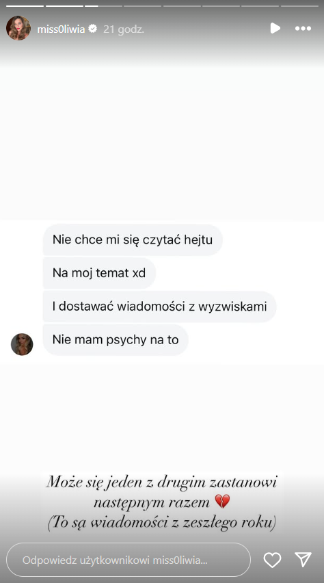
Task: Jump to the last story progress segment
Action: click(299, 6)
